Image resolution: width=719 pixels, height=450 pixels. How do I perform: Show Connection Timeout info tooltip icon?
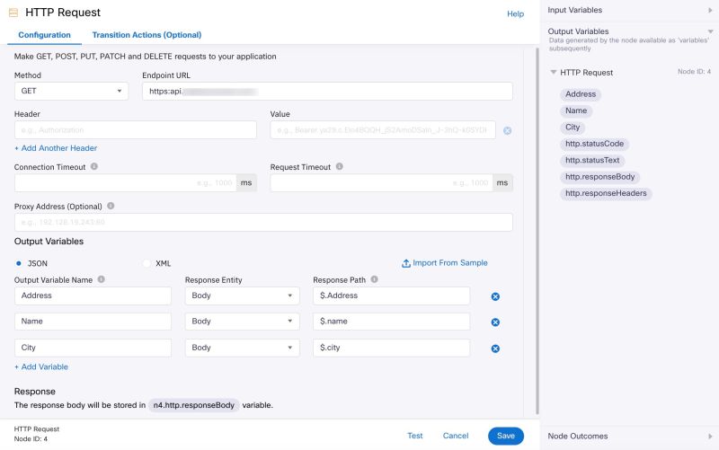pyautogui.click(x=94, y=166)
